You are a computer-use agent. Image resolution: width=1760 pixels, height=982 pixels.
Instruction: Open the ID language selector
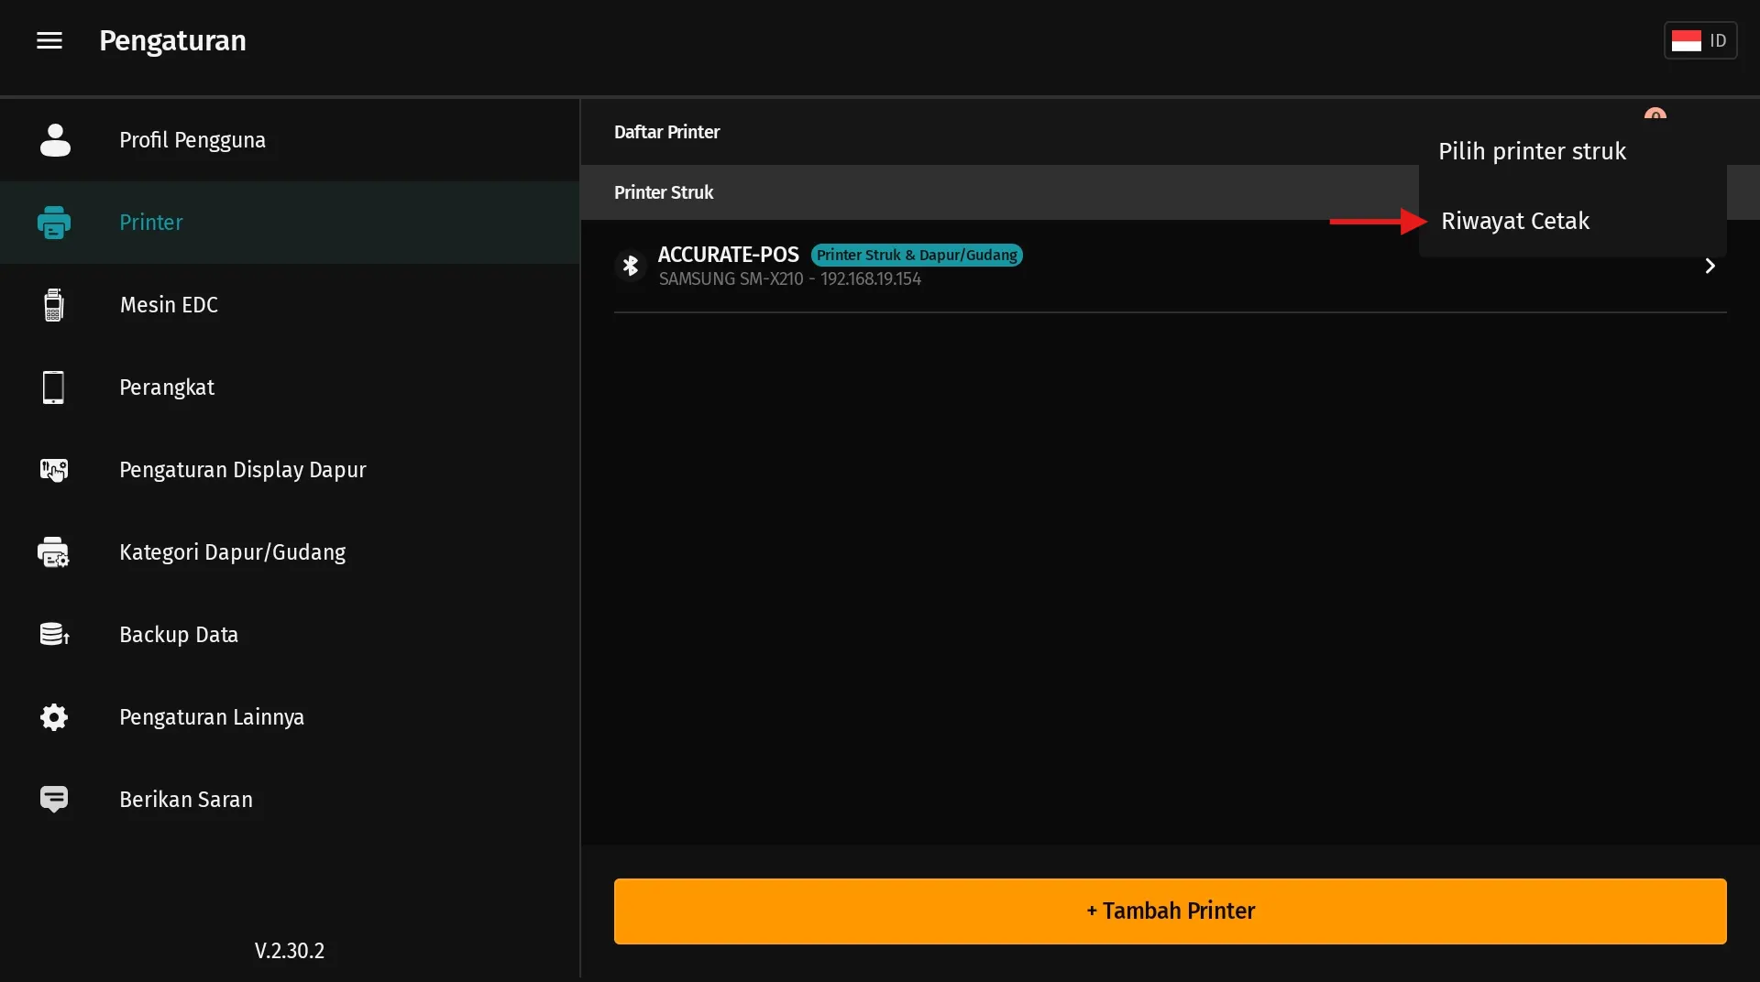(x=1700, y=40)
